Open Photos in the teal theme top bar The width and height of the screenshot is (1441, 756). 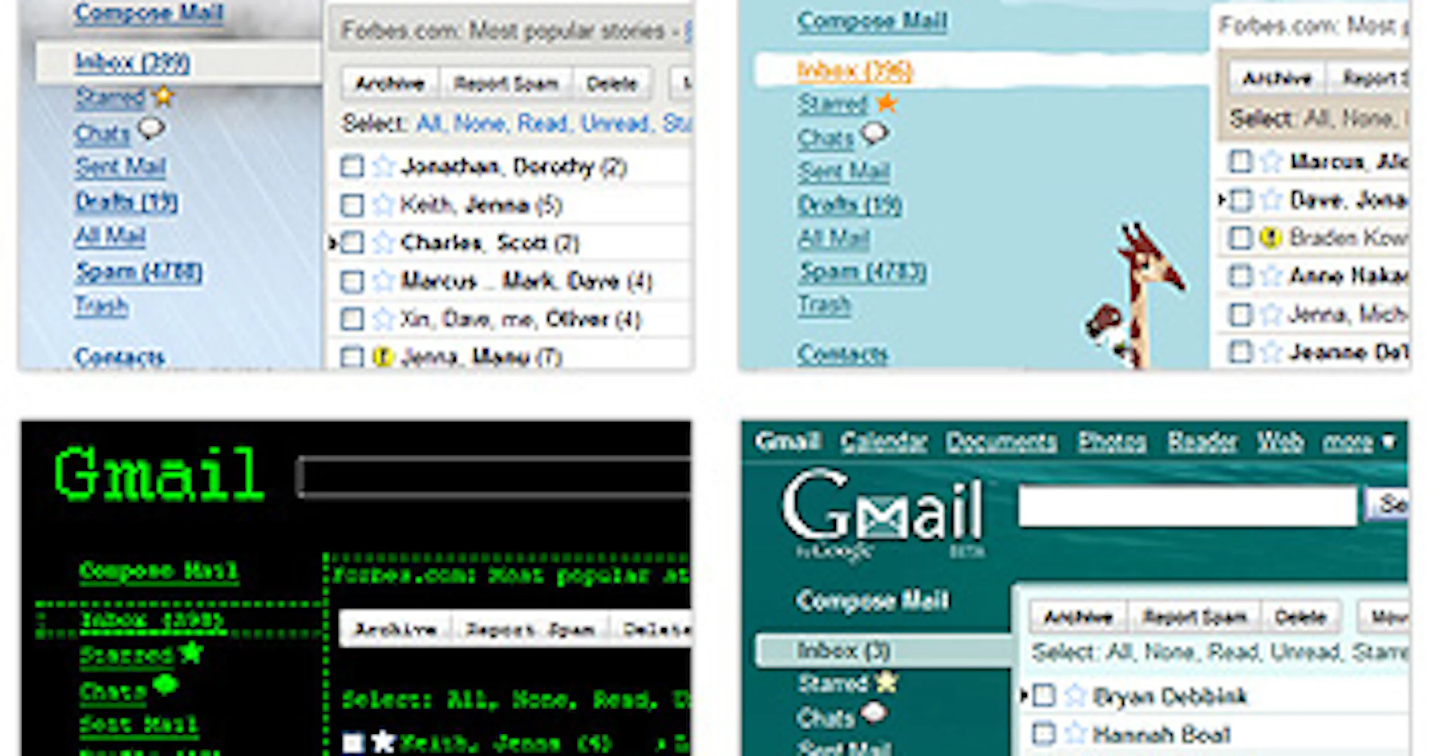(1112, 442)
